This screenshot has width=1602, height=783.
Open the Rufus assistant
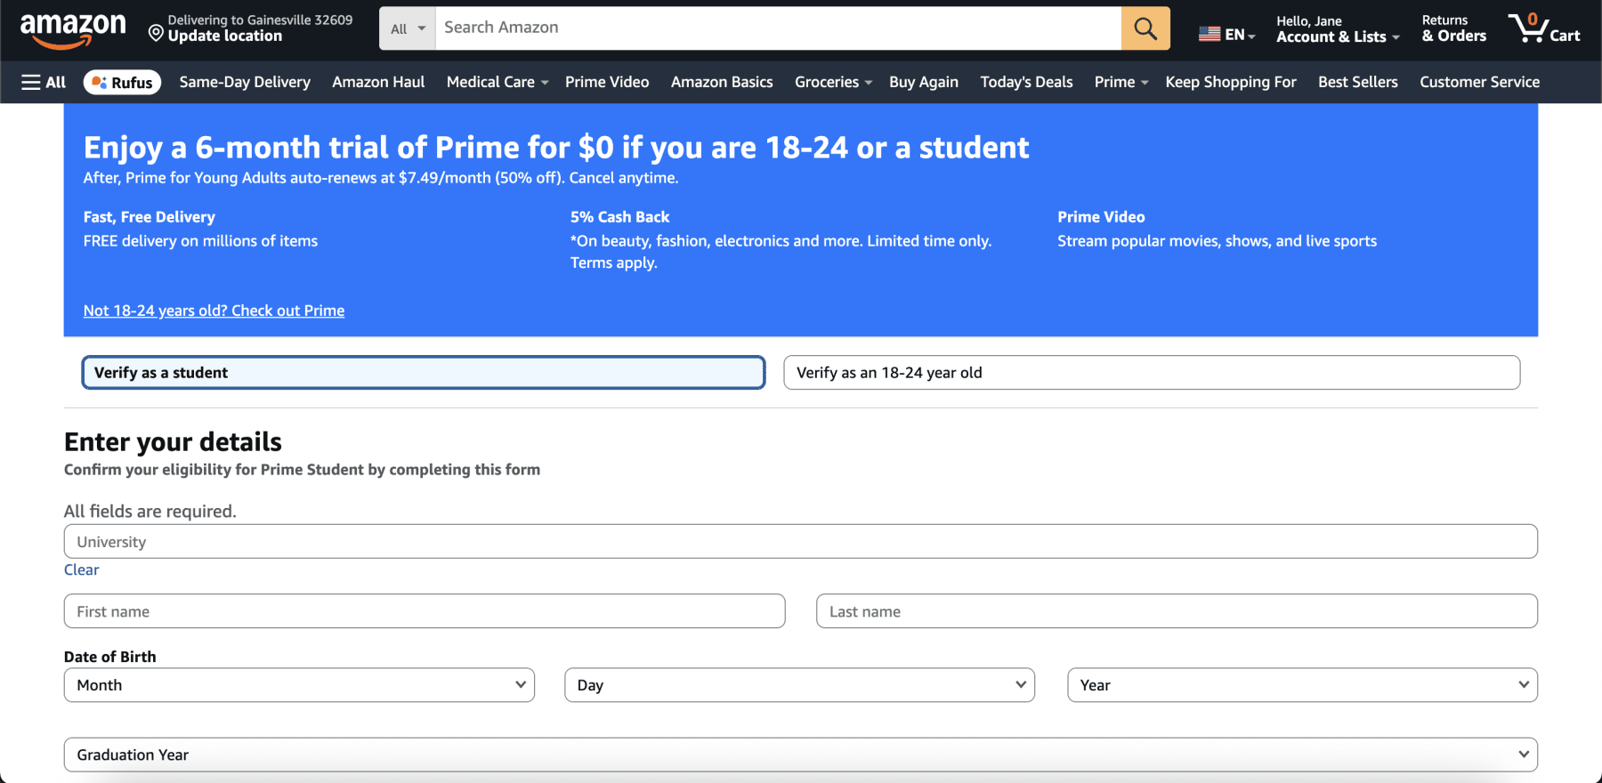pos(122,82)
